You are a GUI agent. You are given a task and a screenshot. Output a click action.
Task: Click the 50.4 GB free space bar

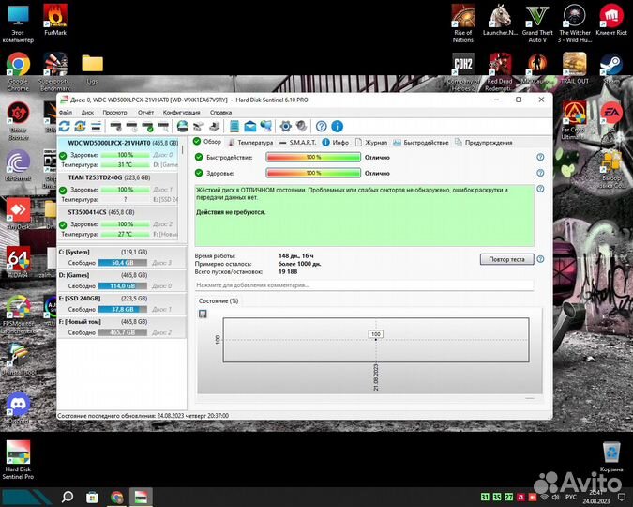coord(123,263)
